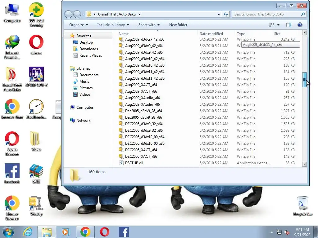Viewport: 318px width, 238px height.
Task: Click the muted volume tray icon
Action: point(287,232)
